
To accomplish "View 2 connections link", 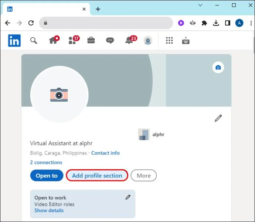I will [x=46, y=163].
